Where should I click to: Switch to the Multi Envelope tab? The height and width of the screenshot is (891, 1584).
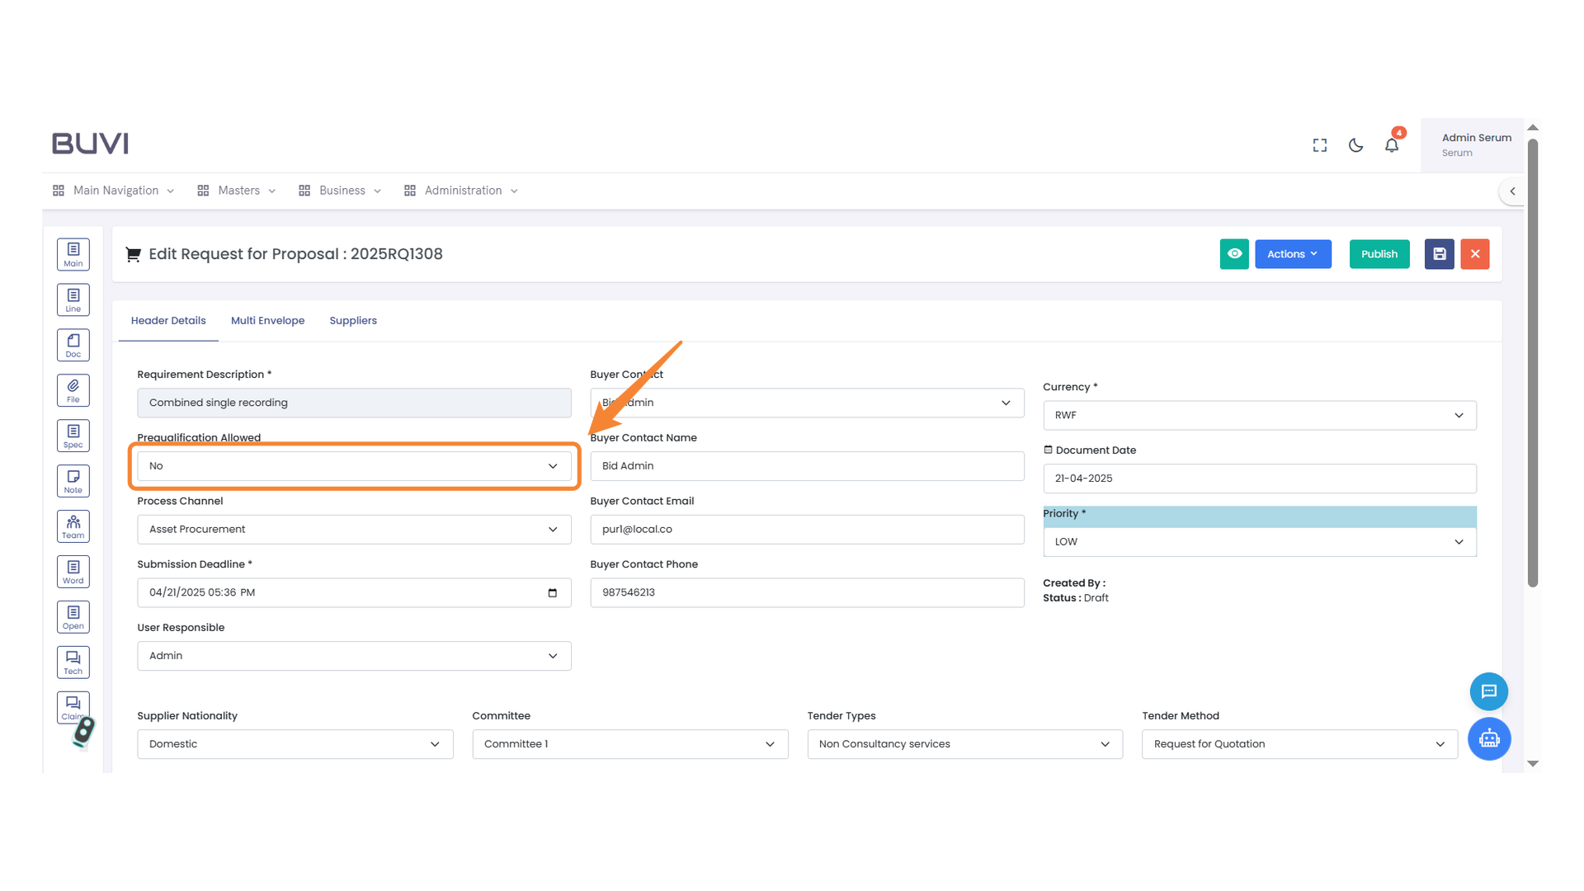tap(267, 321)
